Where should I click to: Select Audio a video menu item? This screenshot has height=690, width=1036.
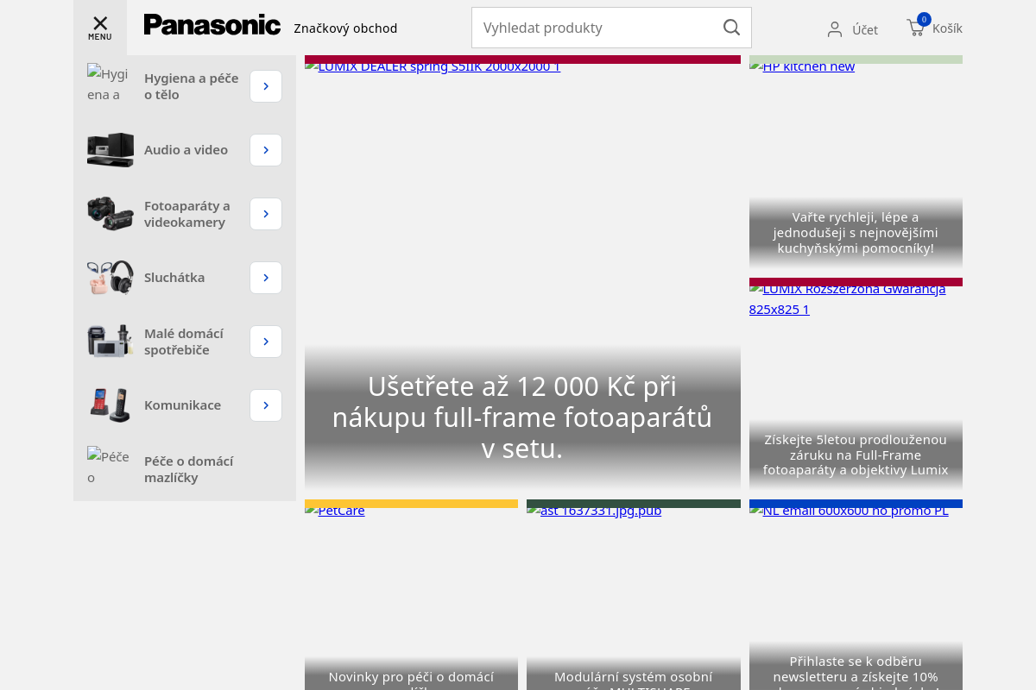186,150
